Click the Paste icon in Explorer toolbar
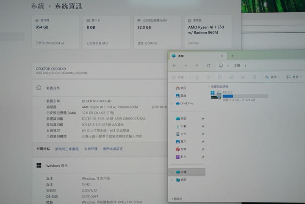The height and width of the screenshot is (204, 305). click(x=220, y=77)
